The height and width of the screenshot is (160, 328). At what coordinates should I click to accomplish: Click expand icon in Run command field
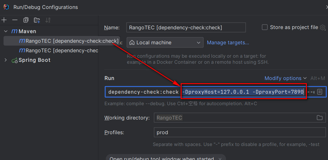point(320,92)
